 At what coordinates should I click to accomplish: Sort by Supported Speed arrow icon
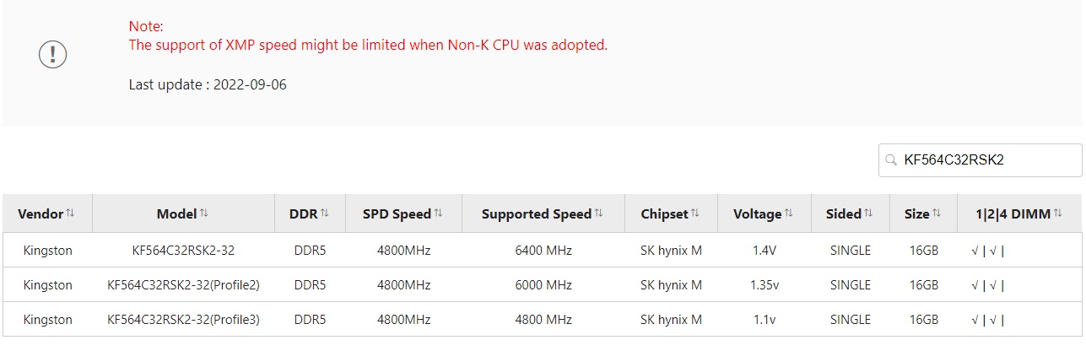(x=599, y=213)
